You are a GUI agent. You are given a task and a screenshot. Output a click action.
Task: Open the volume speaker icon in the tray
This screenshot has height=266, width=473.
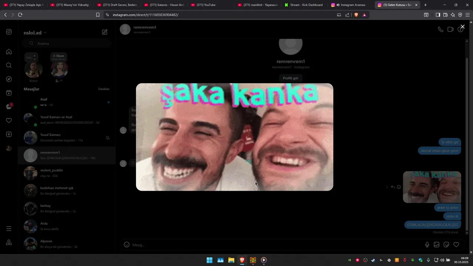click(442, 260)
